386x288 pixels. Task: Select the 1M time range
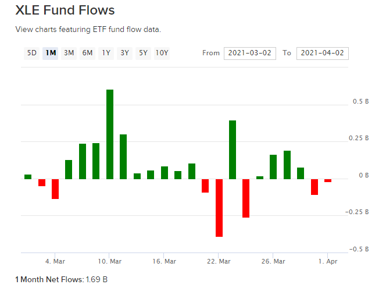[51, 53]
